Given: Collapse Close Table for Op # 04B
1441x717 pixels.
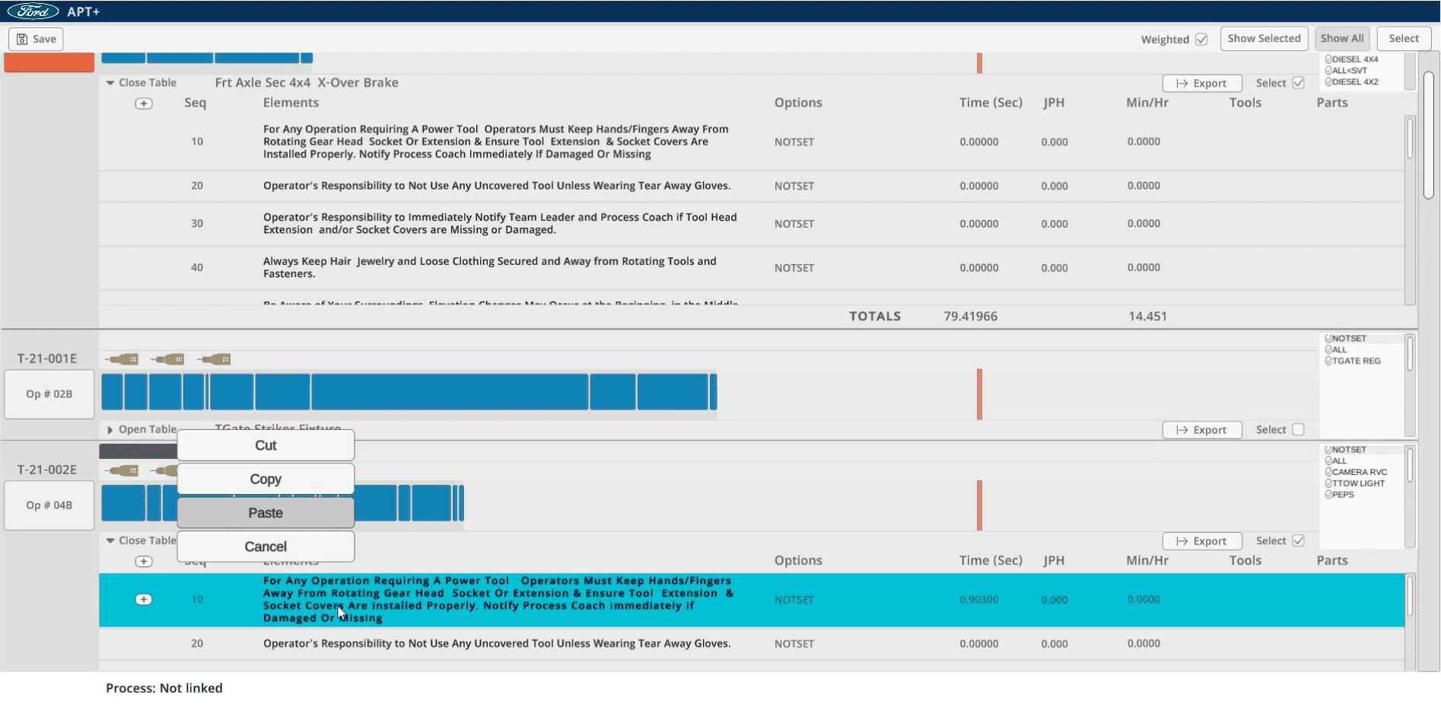Looking at the screenshot, I should pyautogui.click(x=110, y=540).
